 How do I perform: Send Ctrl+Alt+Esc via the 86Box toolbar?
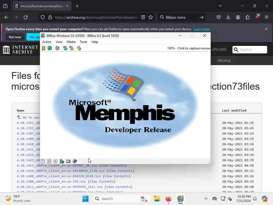click(x=71, y=48)
